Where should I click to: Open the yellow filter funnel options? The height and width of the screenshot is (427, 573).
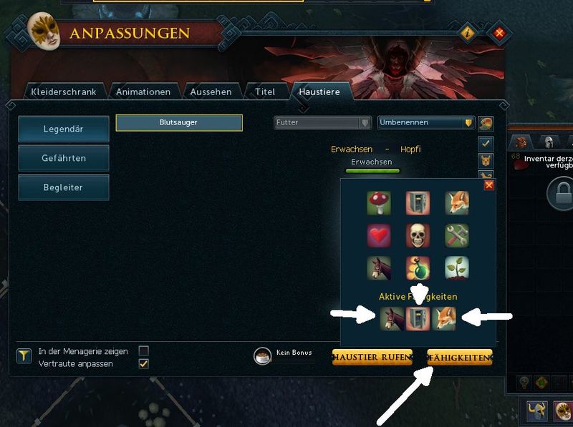coord(24,356)
